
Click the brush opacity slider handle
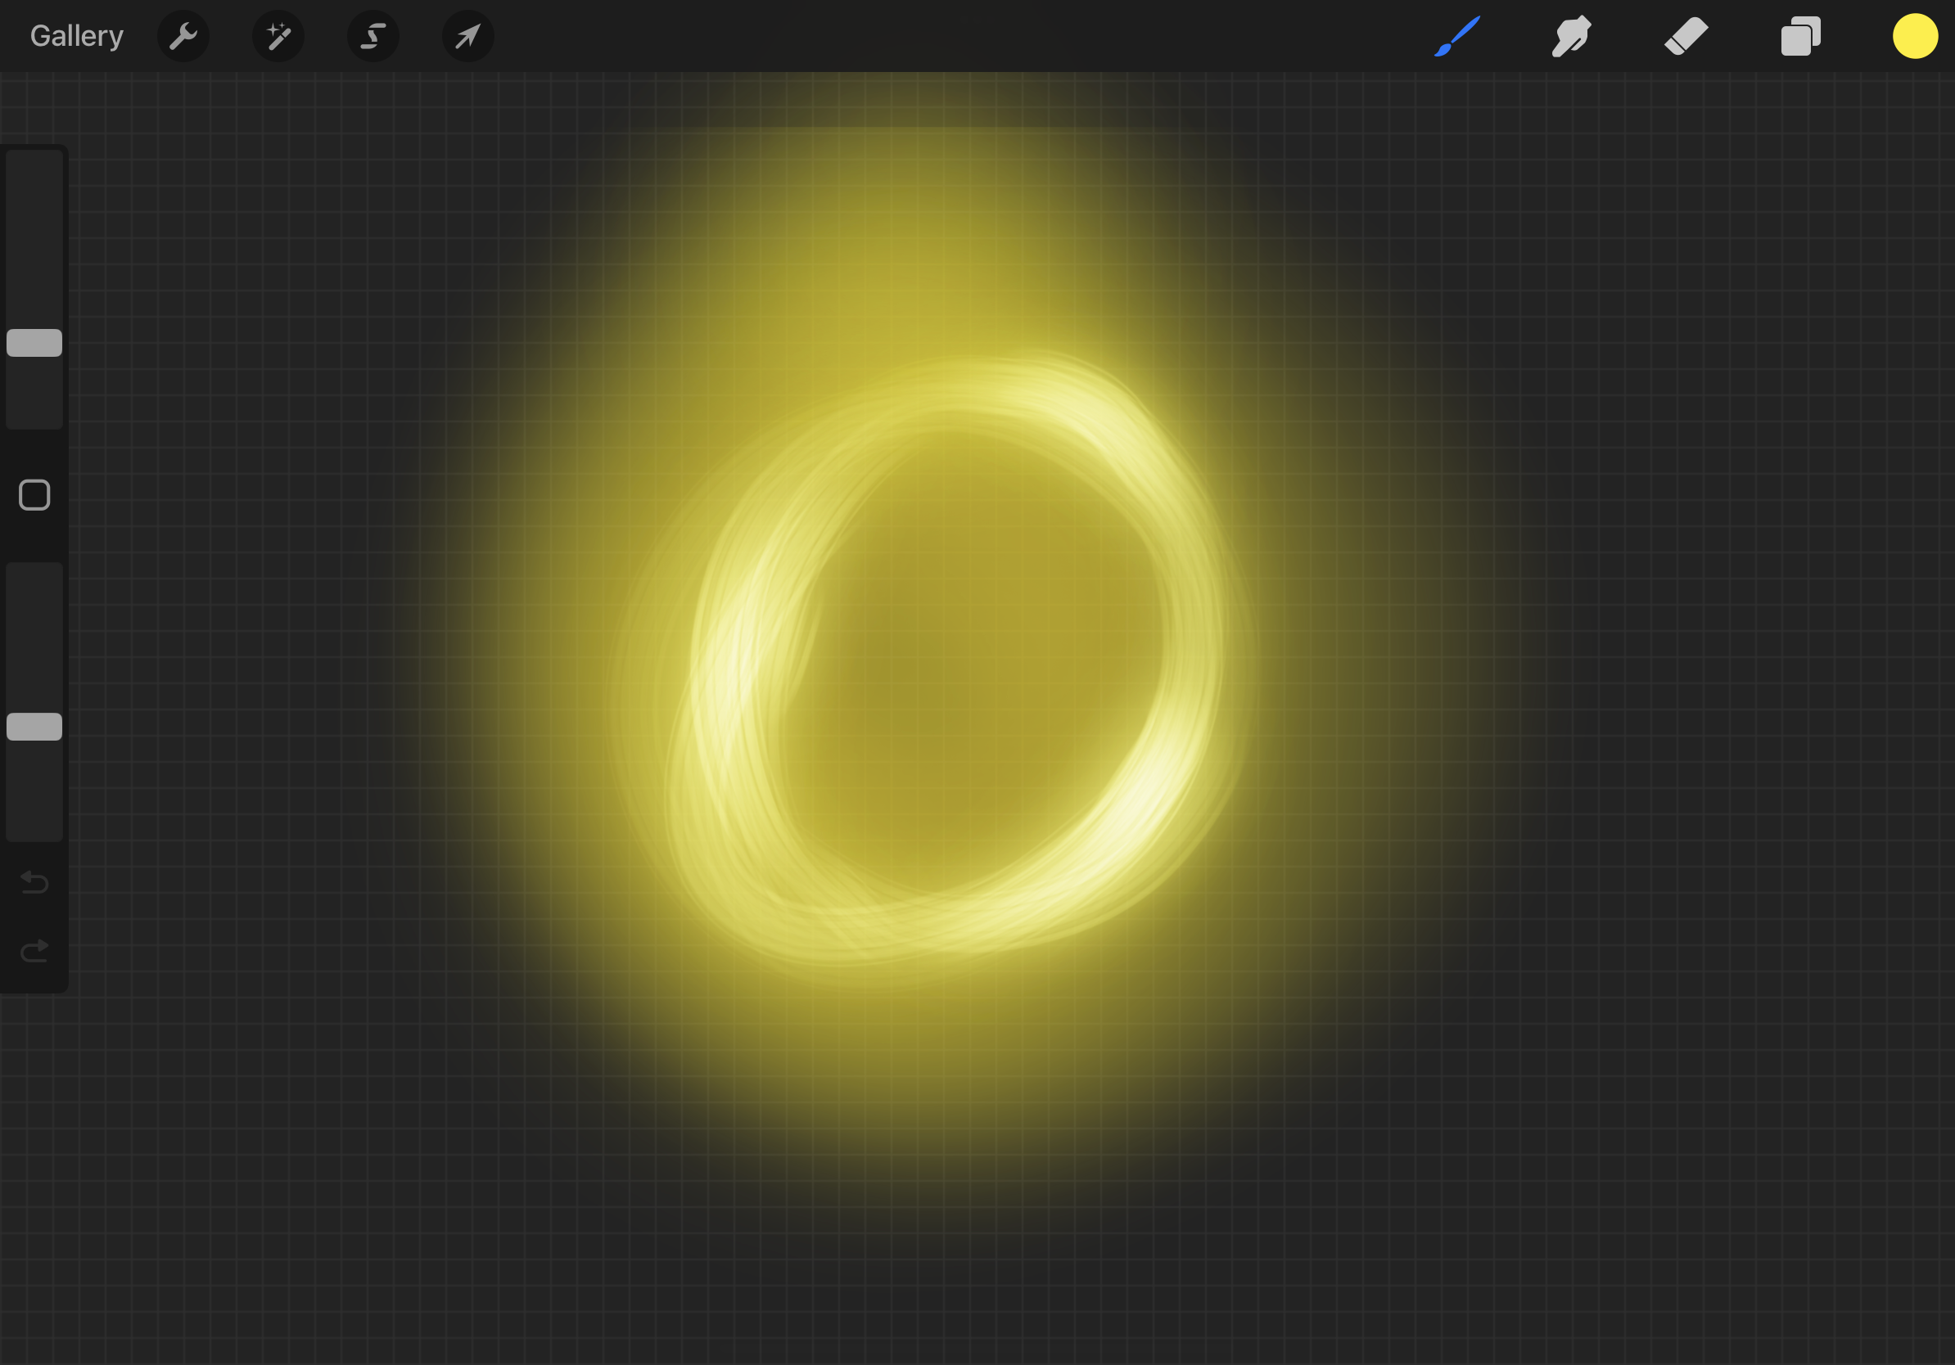34,727
